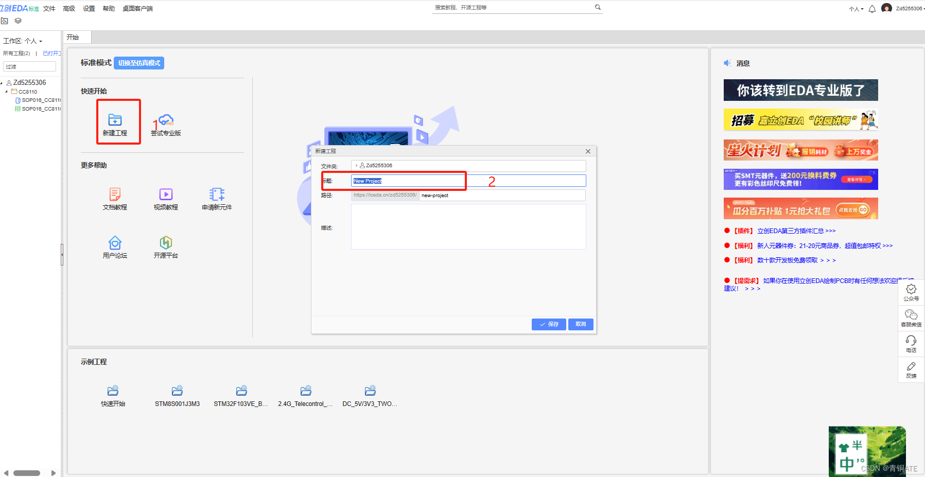The height and width of the screenshot is (477, 925).
Task: Switch to 已打开工程 tab
Action: point(51,54)
